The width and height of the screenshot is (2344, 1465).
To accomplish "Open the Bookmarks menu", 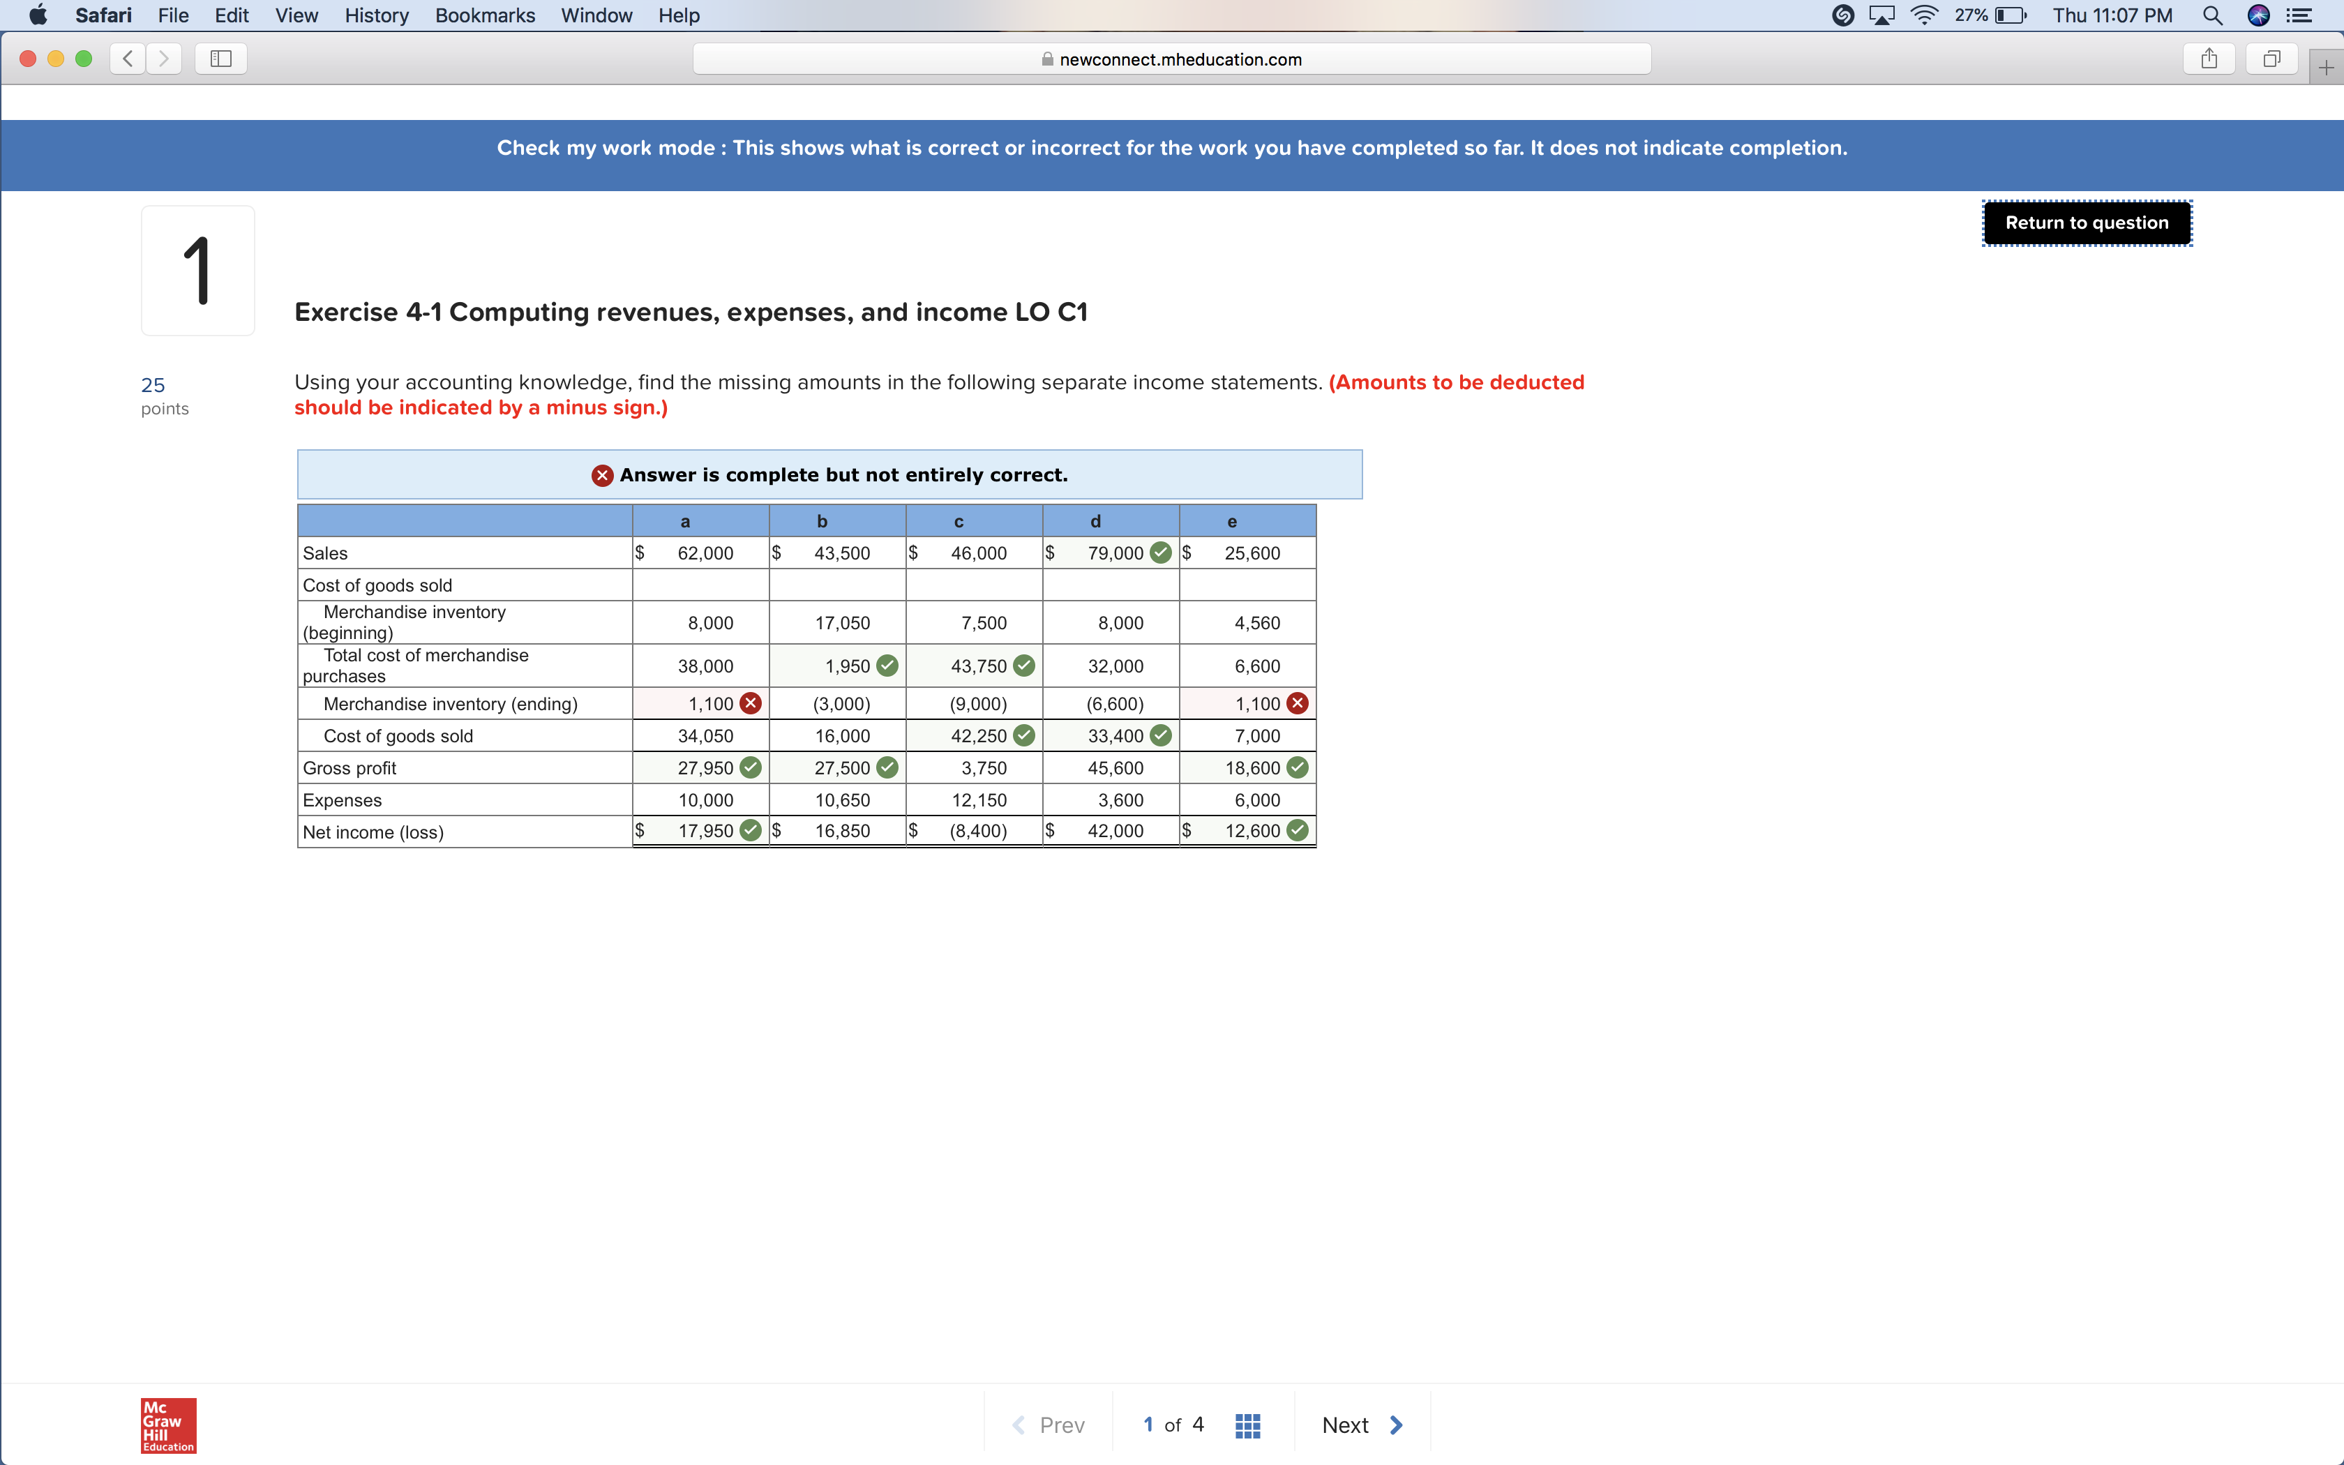I will click(x=484, y=15).
